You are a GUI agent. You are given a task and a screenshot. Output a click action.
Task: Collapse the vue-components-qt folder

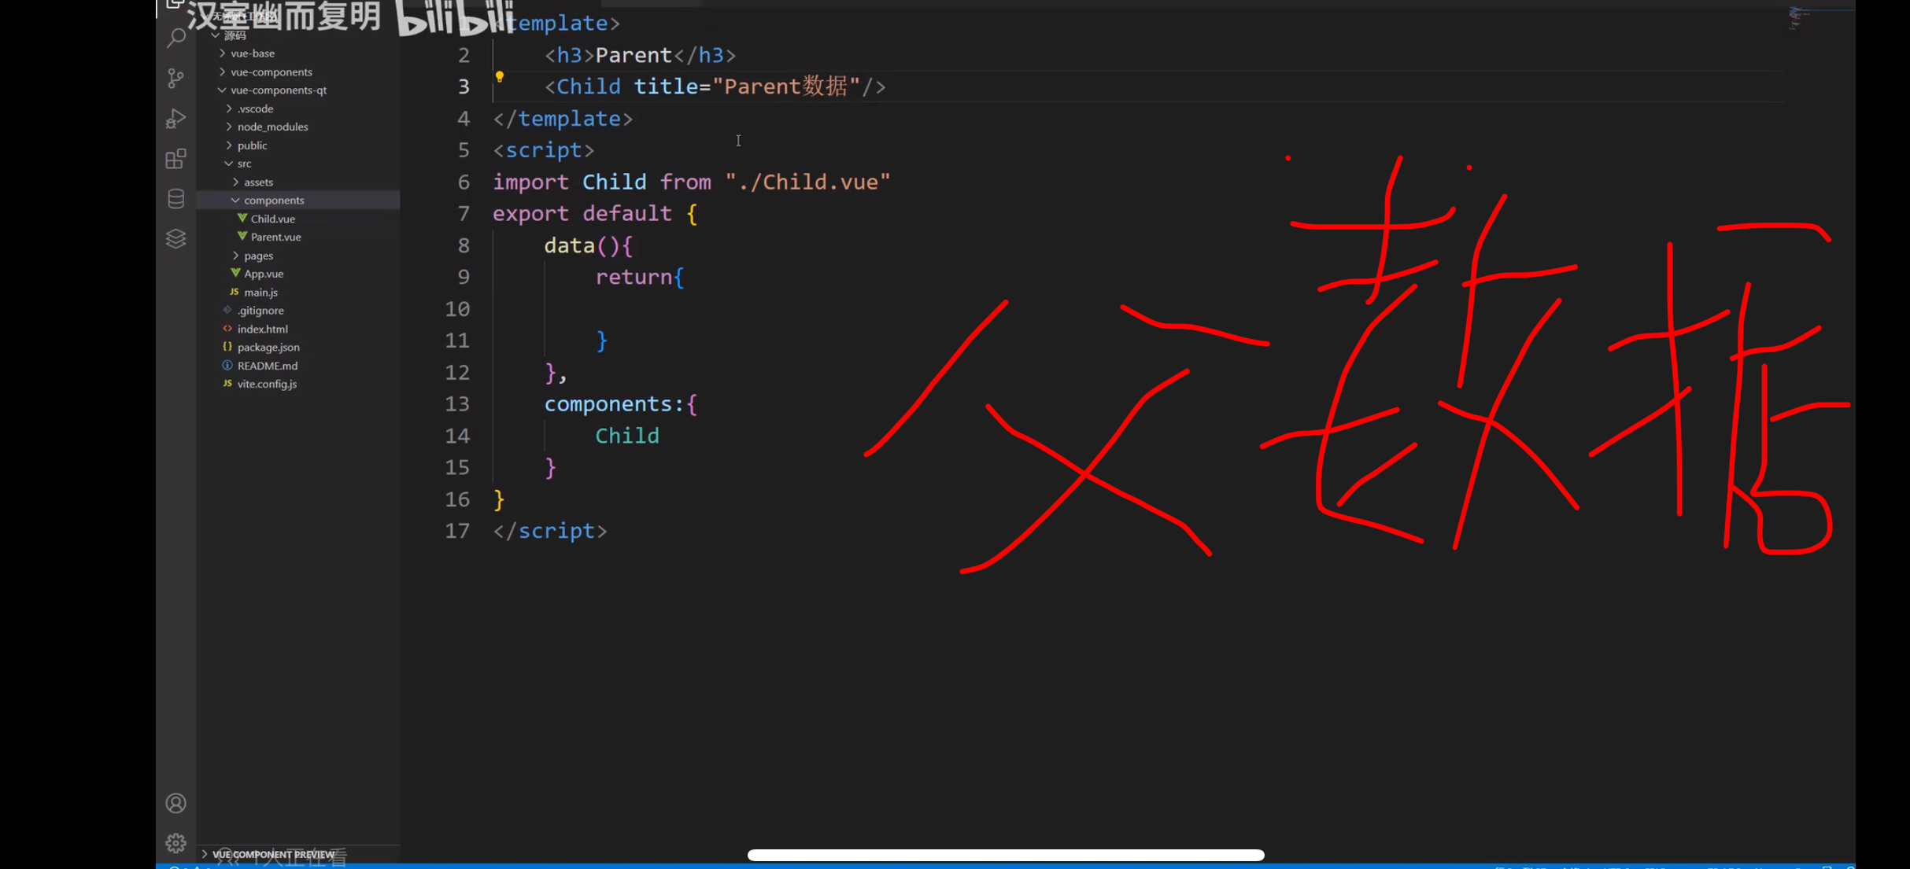[278, 90]
